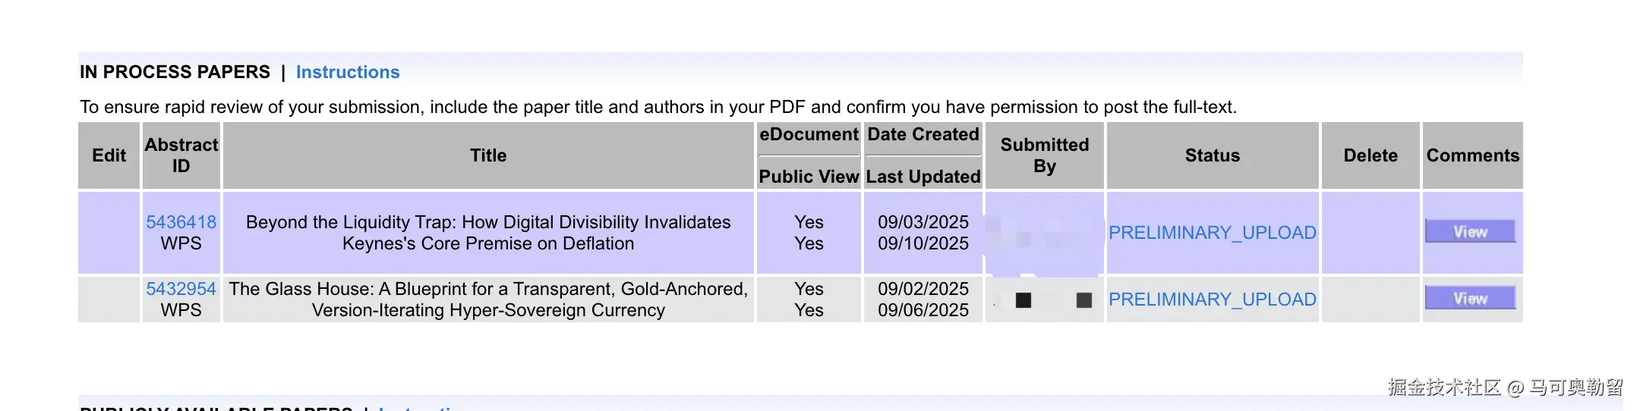The image size is (1637, 411).
Task: View comments for the Glass House paper
Action: tap(1470, 299)
